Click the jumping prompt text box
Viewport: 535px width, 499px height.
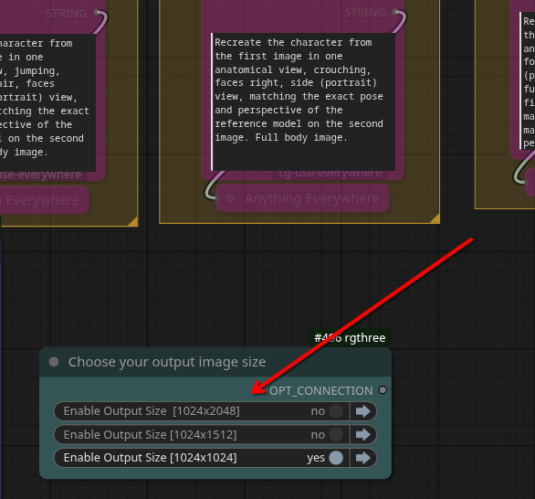tap(47, 102)
